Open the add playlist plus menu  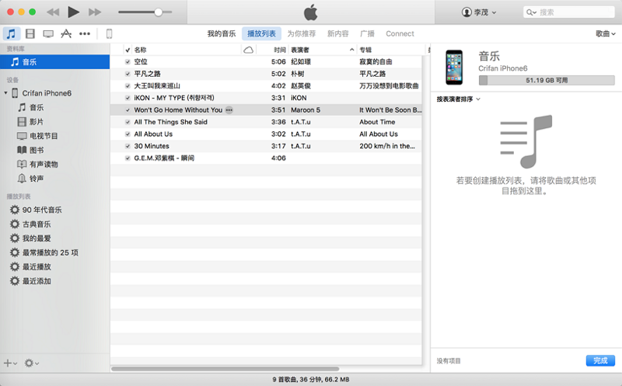pyautogui.click(x=10, y=363)
